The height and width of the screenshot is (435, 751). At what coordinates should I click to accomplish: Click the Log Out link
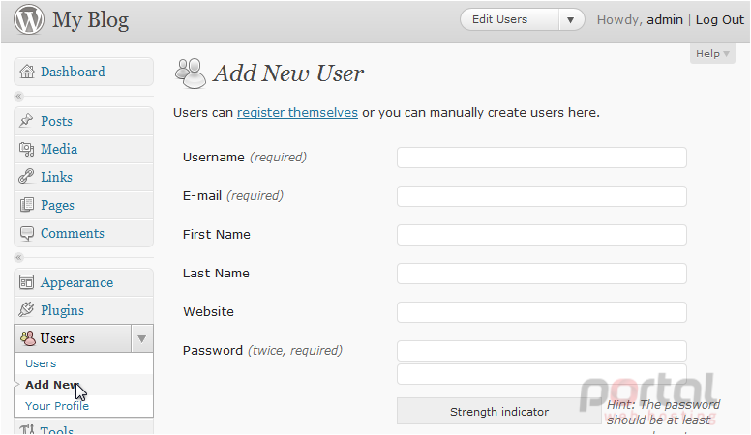720,20
